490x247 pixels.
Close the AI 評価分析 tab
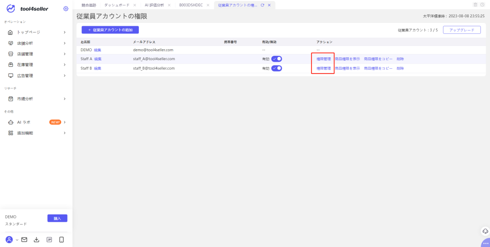coord(169,5)
